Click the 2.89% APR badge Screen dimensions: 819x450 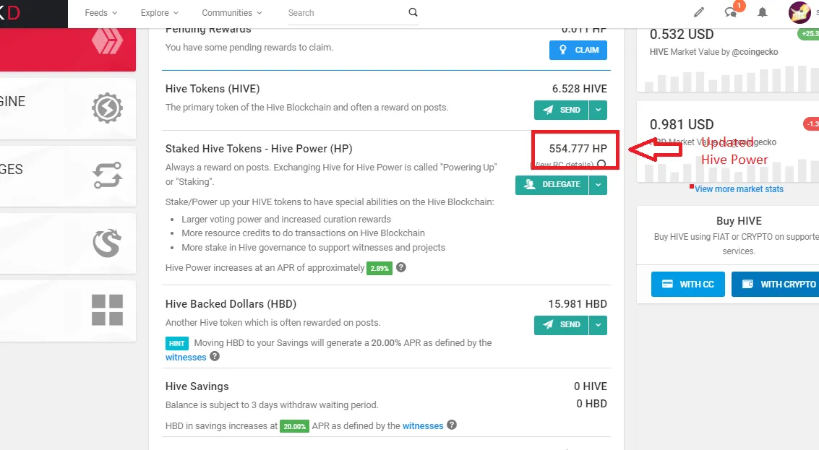tap(380, 268)
